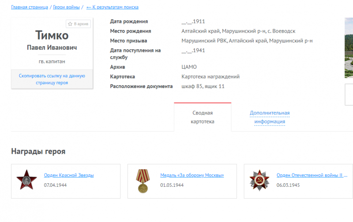Click the rank text "гв. капитан"
This screenshot has width=353, height=222.
[x=52, y=61]
